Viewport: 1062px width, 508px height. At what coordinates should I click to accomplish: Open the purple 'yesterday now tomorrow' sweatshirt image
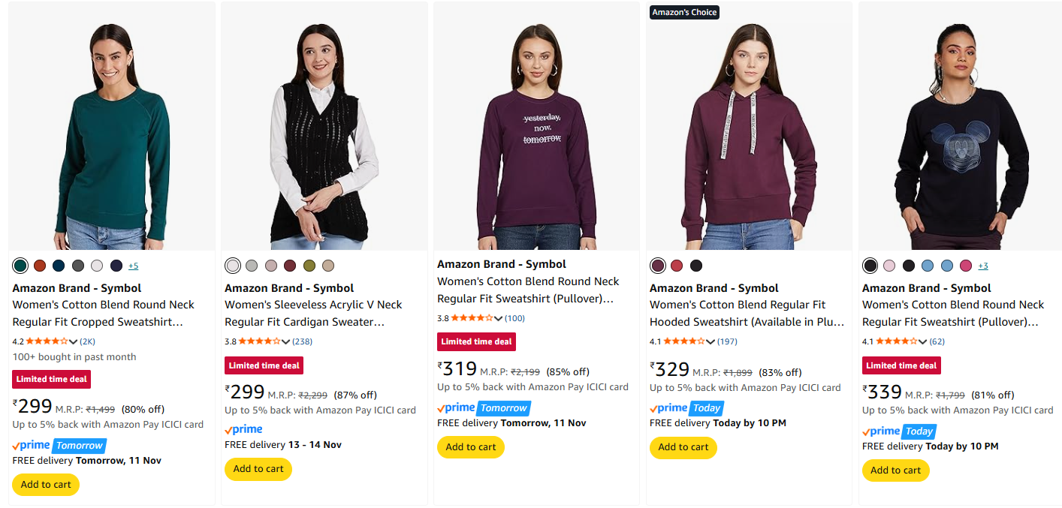click(x=536, y=126)
